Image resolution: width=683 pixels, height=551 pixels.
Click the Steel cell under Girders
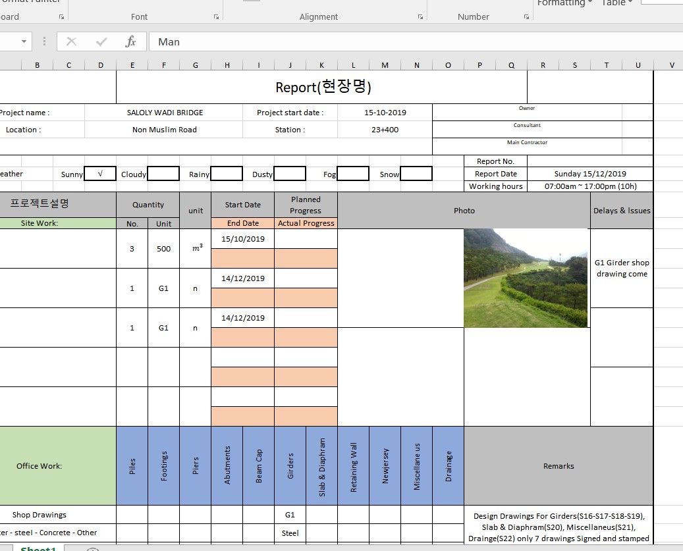click(290, 533)
